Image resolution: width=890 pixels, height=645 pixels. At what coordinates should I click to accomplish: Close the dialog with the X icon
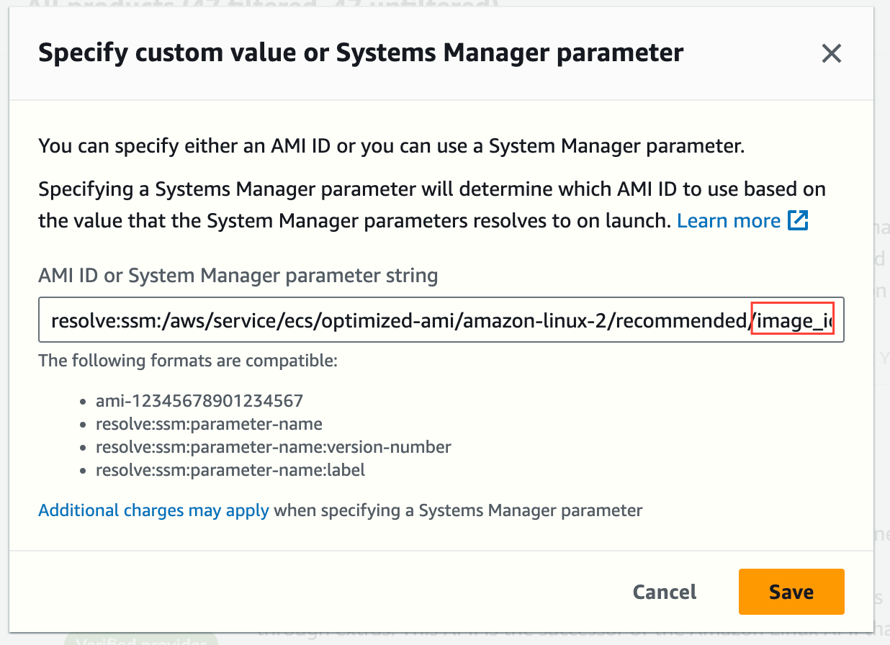coord(831,53)
